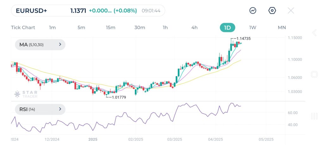Select the 1m timeframe

click(52, 27)
